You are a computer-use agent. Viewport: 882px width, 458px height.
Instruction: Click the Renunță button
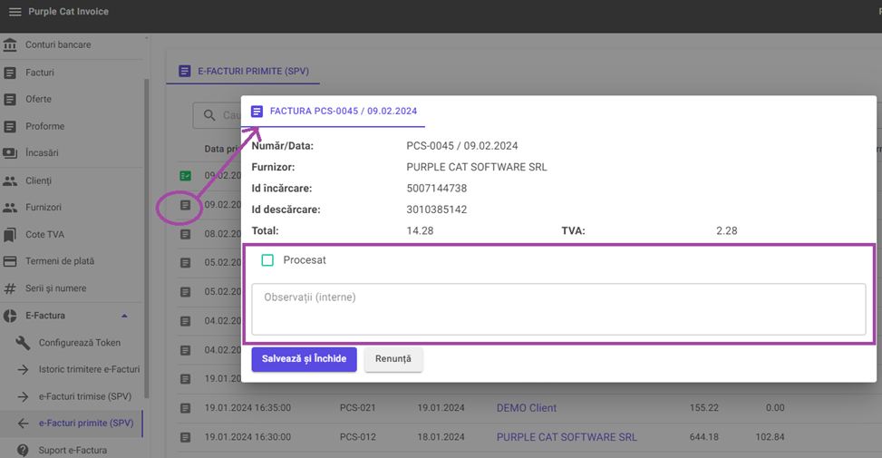tap(393, 359)
